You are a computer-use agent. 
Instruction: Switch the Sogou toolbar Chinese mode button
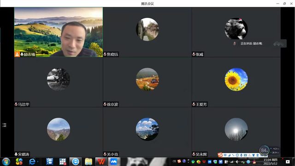pyautogui.click(x=225, y=155)
